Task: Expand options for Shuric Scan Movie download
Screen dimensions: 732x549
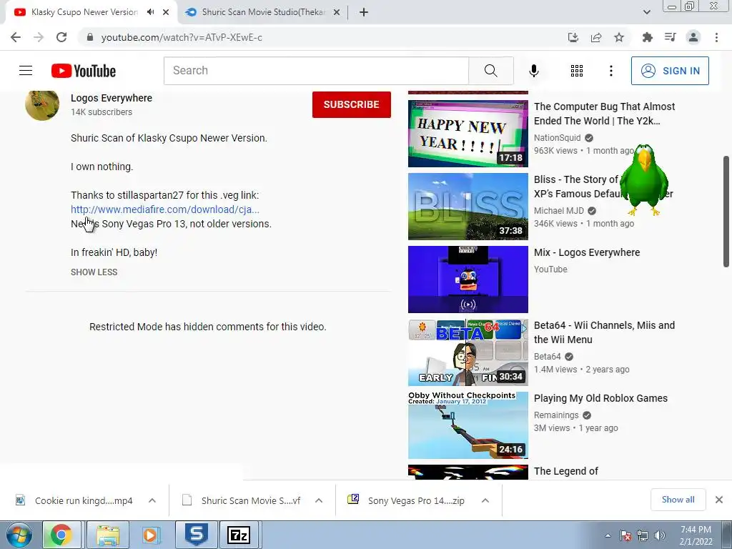Action: point(319,500)
